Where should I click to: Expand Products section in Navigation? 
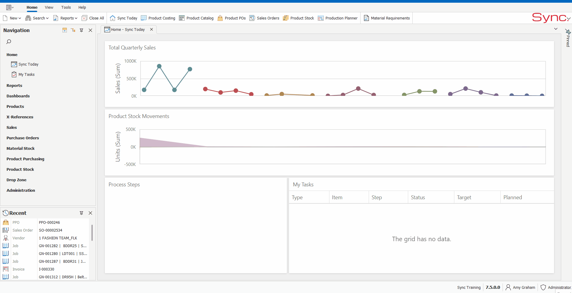tap(15, 107)
